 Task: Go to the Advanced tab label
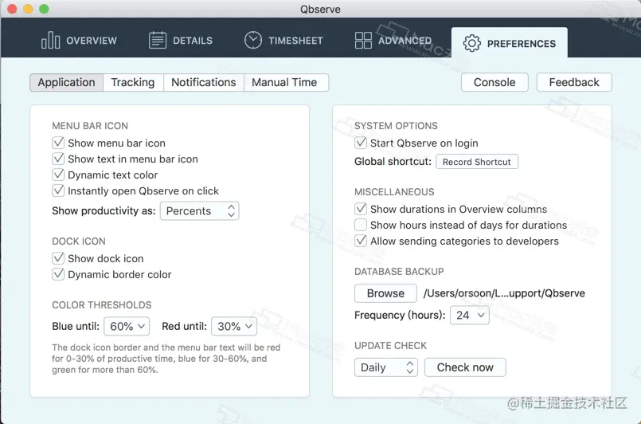(405, 41)
